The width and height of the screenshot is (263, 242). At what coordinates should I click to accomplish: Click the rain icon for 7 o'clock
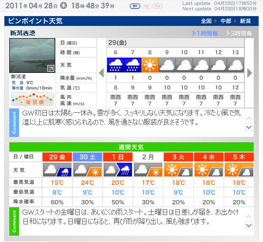tap(132, 65)
